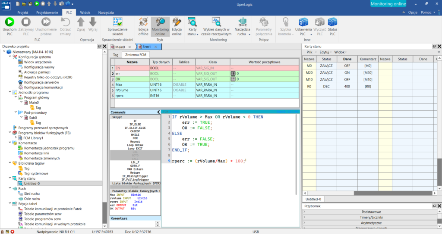Image resolution: width=442 pixels, height=234 pixels.
Task: Click the Zatrzymaj PLC stop icon
Action: point(26,22)
